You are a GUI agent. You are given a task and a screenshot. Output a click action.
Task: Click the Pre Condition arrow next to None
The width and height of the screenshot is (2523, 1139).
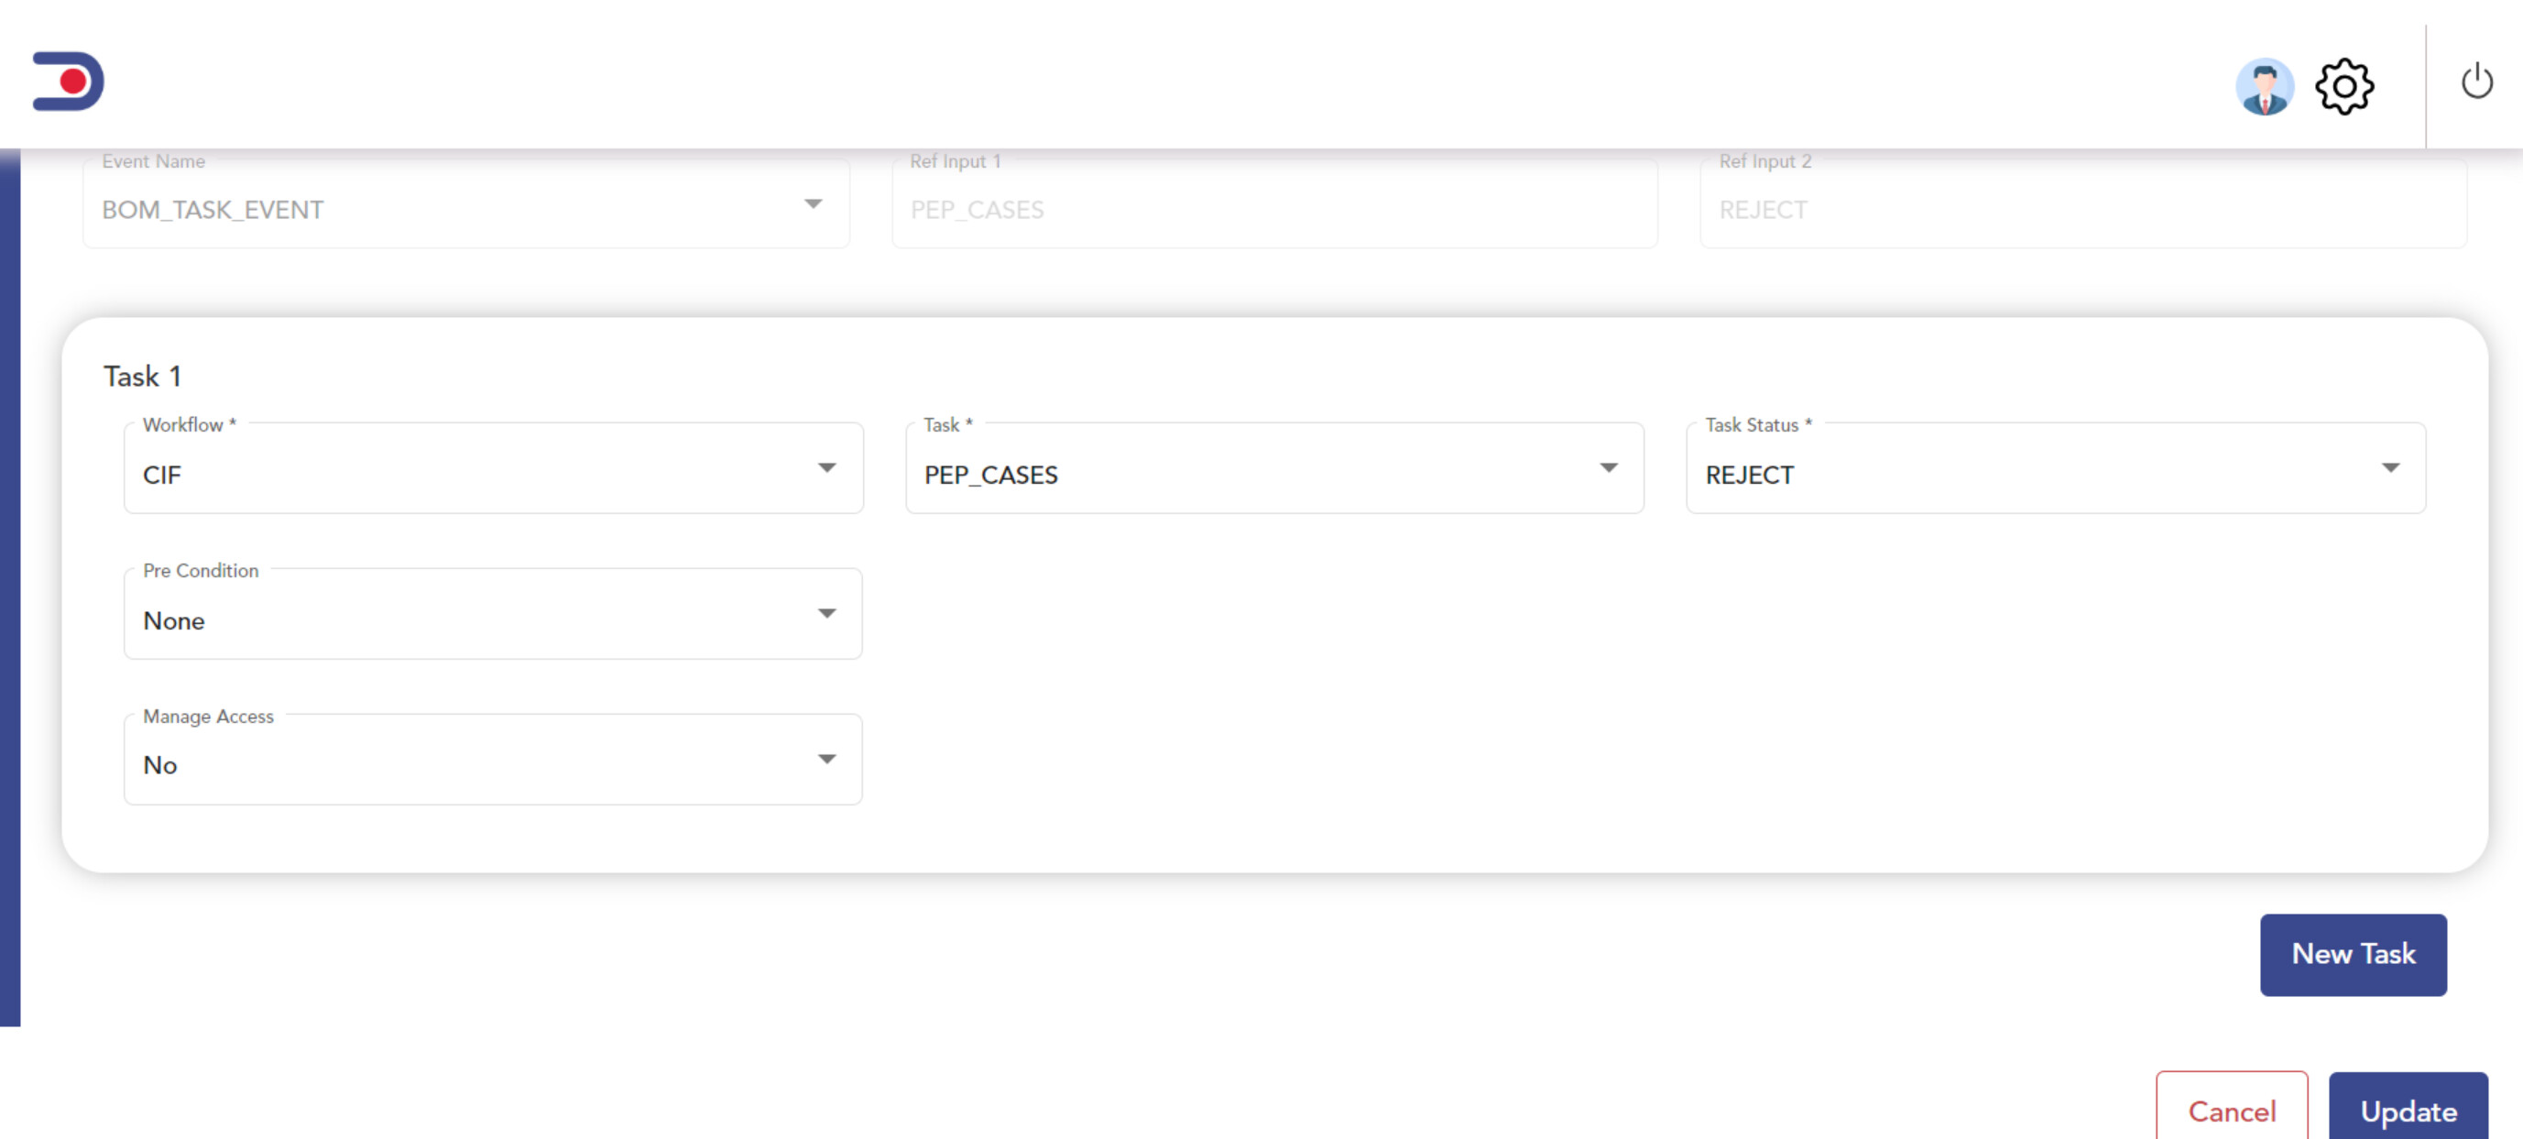pos(826,614)
